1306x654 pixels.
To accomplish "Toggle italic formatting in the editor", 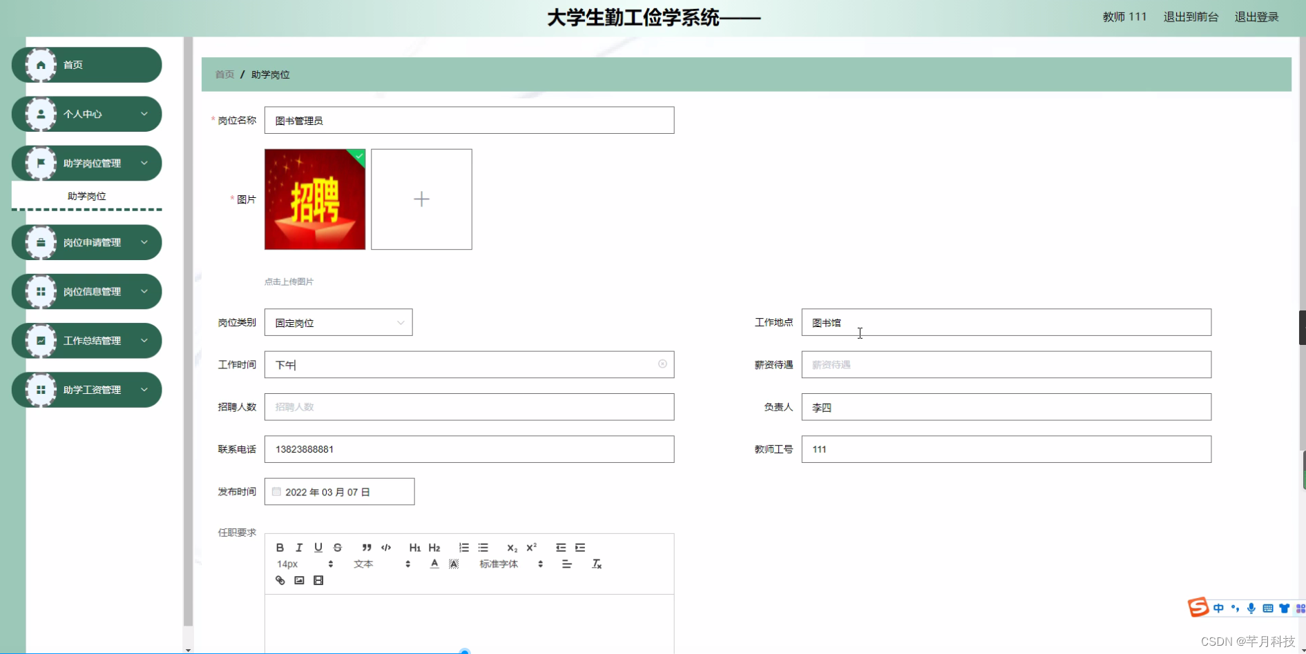I will point(299,547).
